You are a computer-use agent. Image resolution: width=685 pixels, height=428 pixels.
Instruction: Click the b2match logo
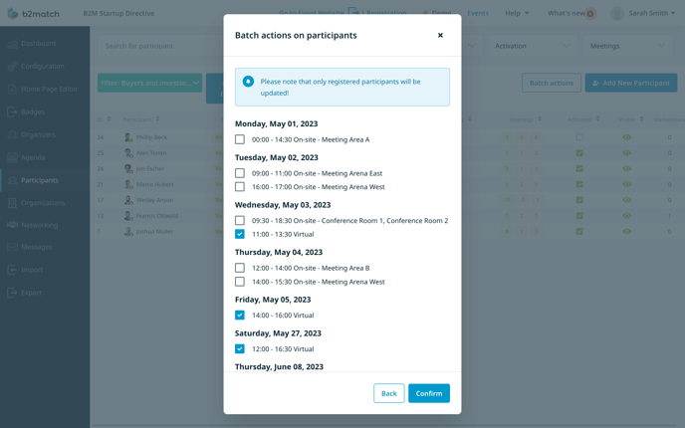click(34, 14)
